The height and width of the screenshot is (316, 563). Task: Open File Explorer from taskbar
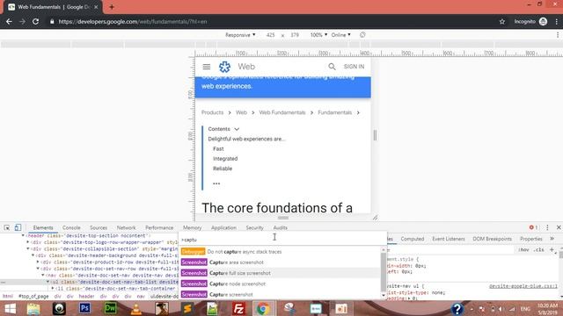point(33,308)
